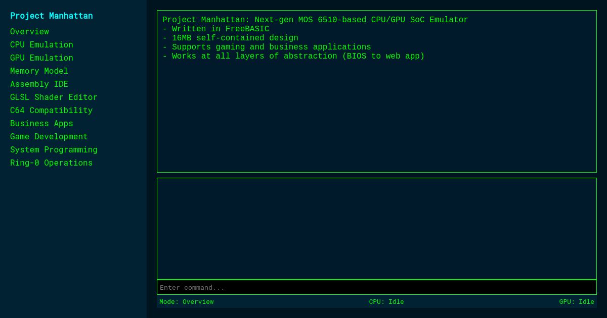Click the command input field
Viewport: 607px width, 318px height.
click(x=377, y=287)
